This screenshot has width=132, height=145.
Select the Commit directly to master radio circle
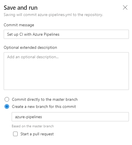click(x=7, y=99)
